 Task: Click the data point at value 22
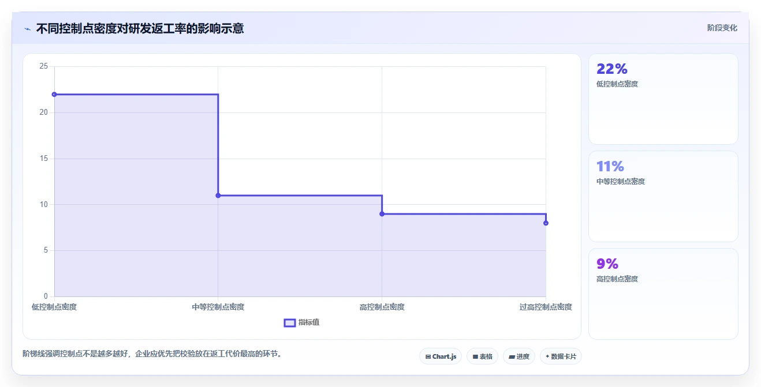click(54, 95)
